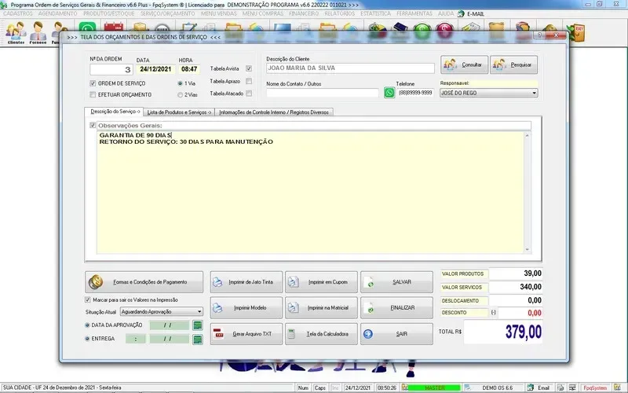Image resolution: width=628 pixels, height=393 pixels.
Task: Open calendar picker for Entrega date
Action: 198,339
